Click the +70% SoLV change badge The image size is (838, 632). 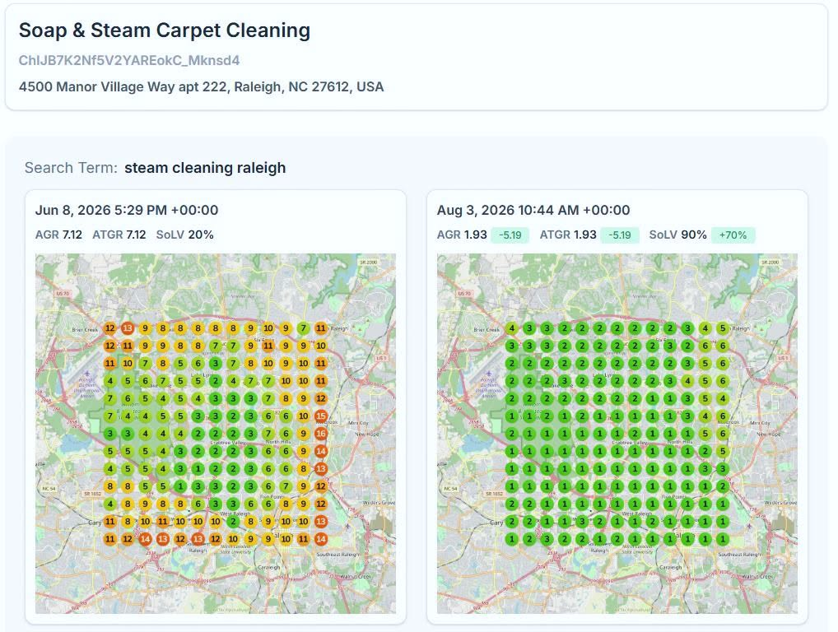(x=733, y=235)
